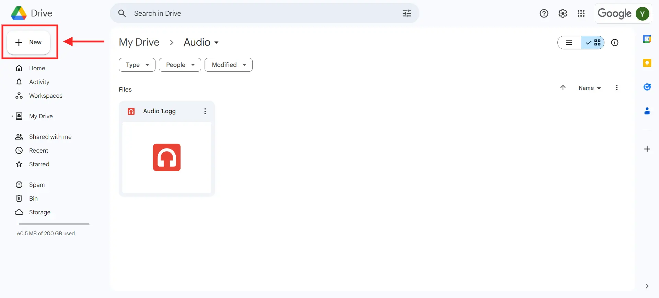Open Google Keep notes in the side panel

(x=648, y=63)
